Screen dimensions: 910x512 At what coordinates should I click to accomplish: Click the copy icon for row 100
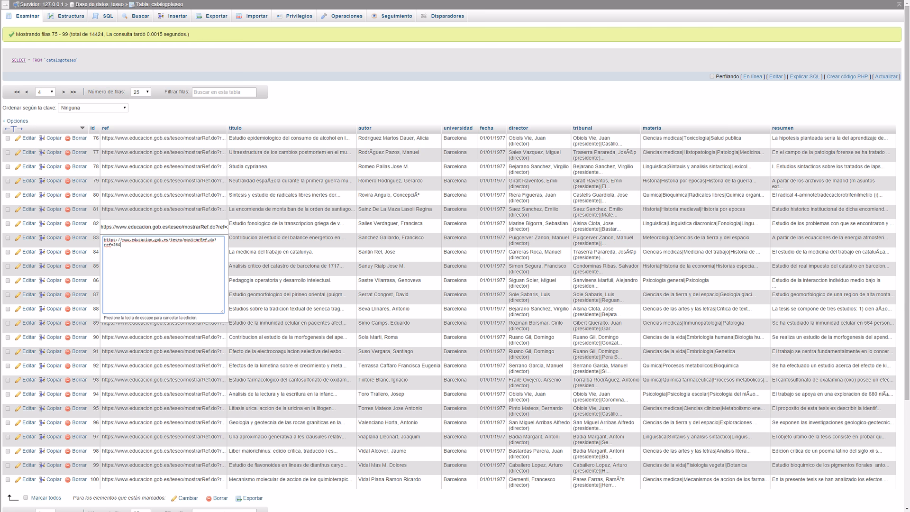pyautogui.click(x=42, y=480)
